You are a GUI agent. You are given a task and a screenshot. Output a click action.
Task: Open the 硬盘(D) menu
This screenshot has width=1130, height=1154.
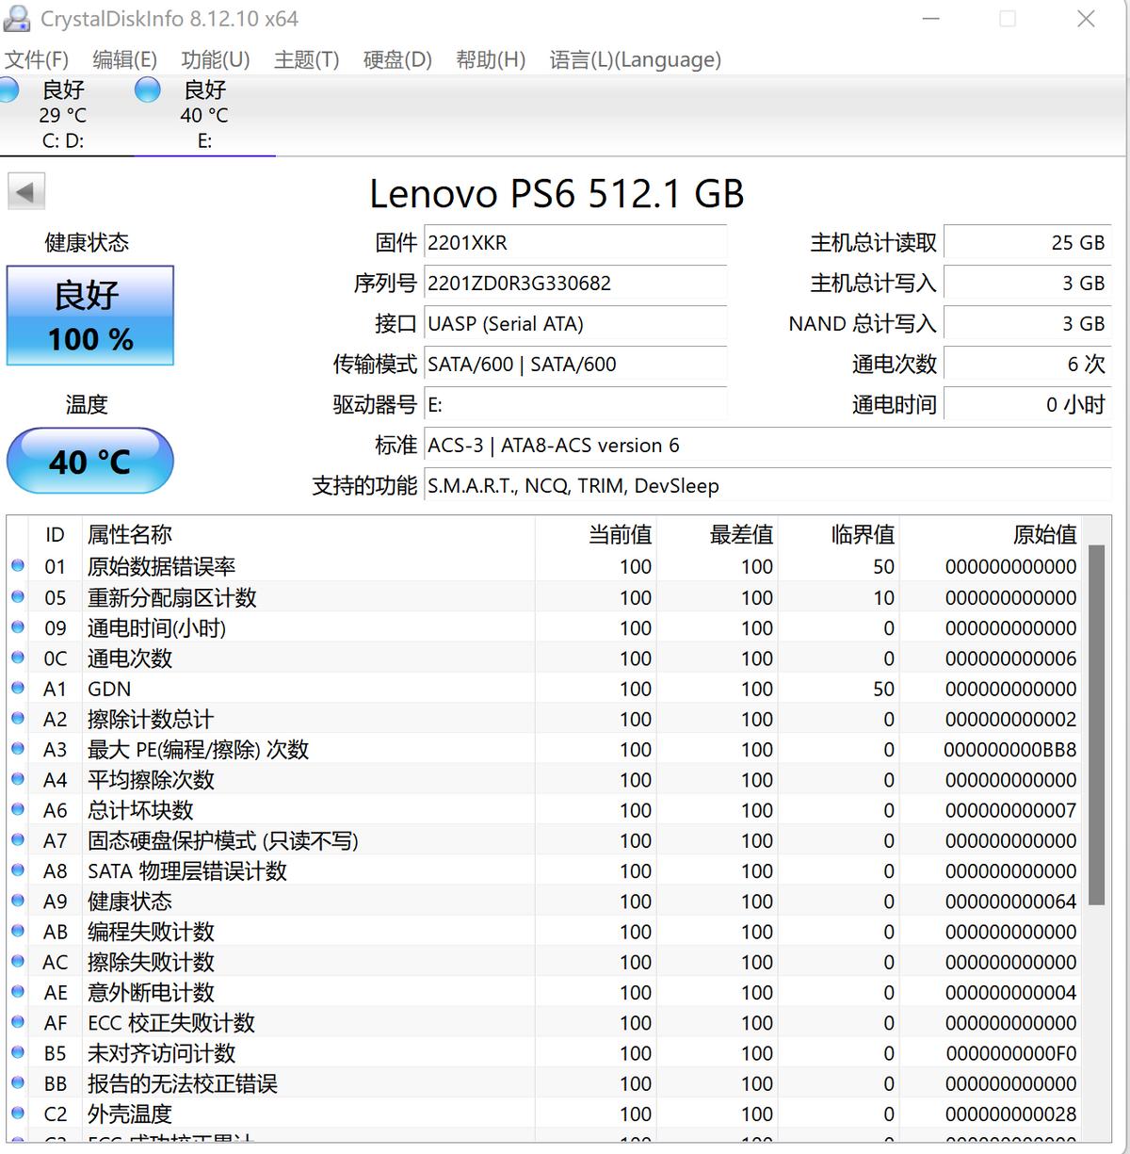pyautogui.click(x=396, y=59)
